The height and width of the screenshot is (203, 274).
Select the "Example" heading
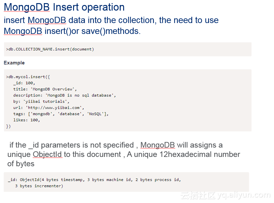14,63
